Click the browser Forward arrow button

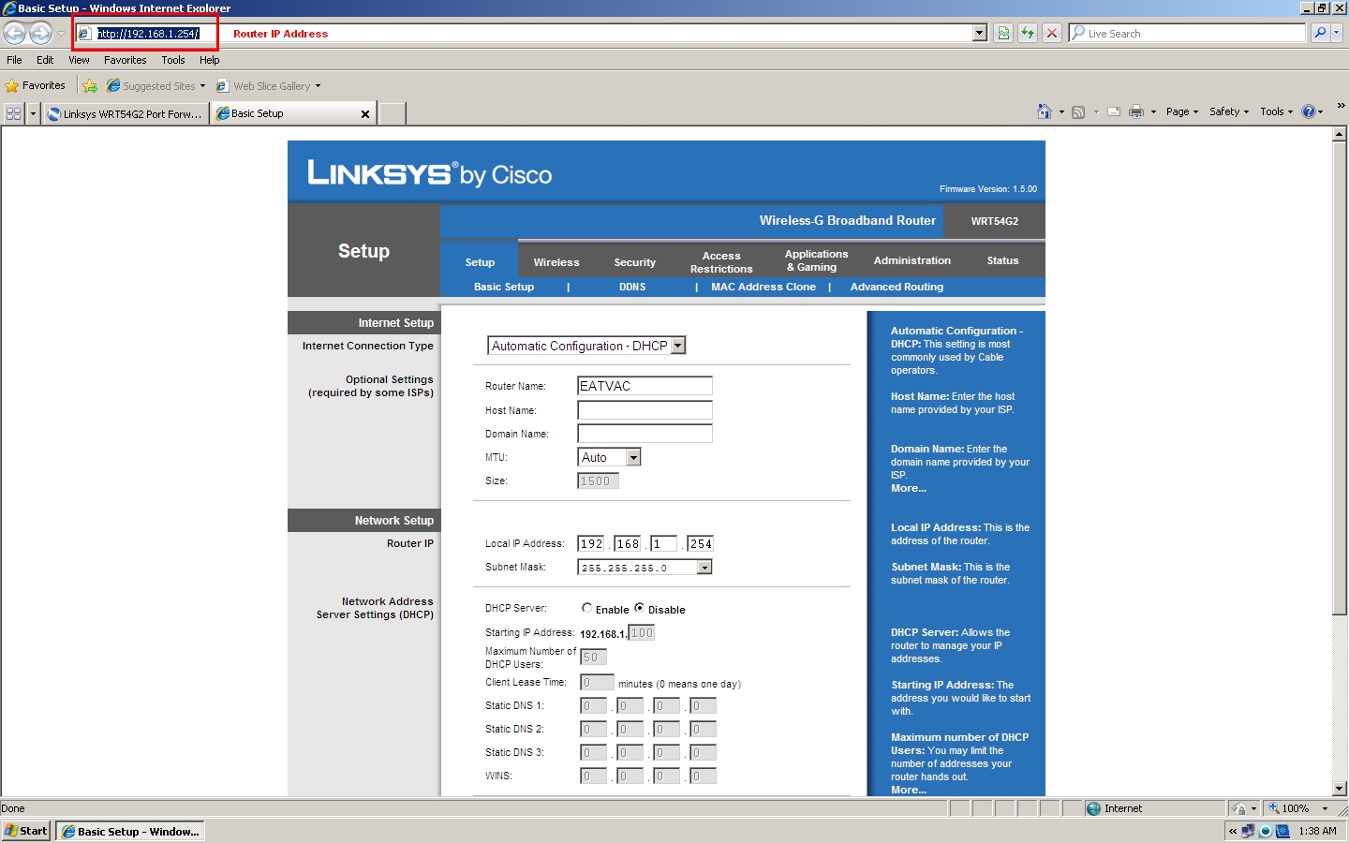click(40, 33)
